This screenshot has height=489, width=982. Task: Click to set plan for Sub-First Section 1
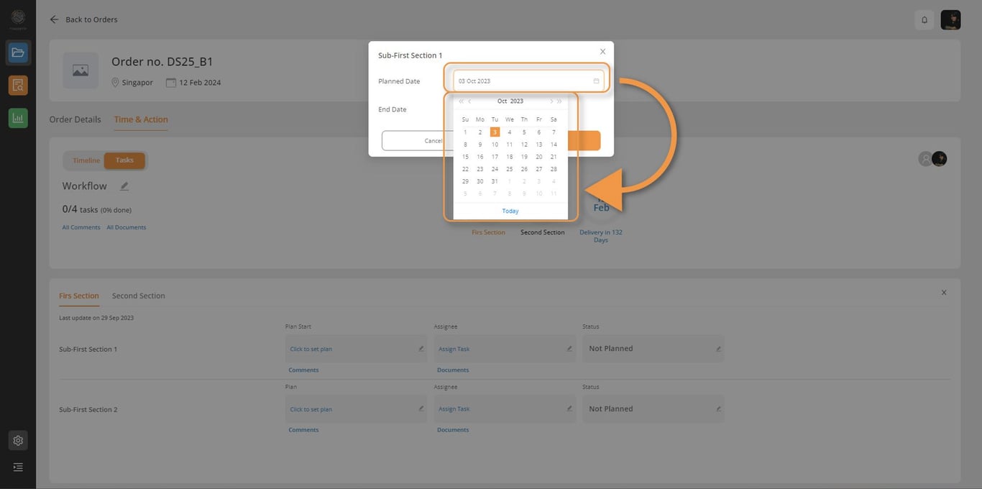click(x=311, y=349)
